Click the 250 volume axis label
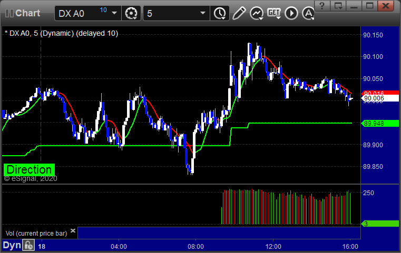 point(368,193)
